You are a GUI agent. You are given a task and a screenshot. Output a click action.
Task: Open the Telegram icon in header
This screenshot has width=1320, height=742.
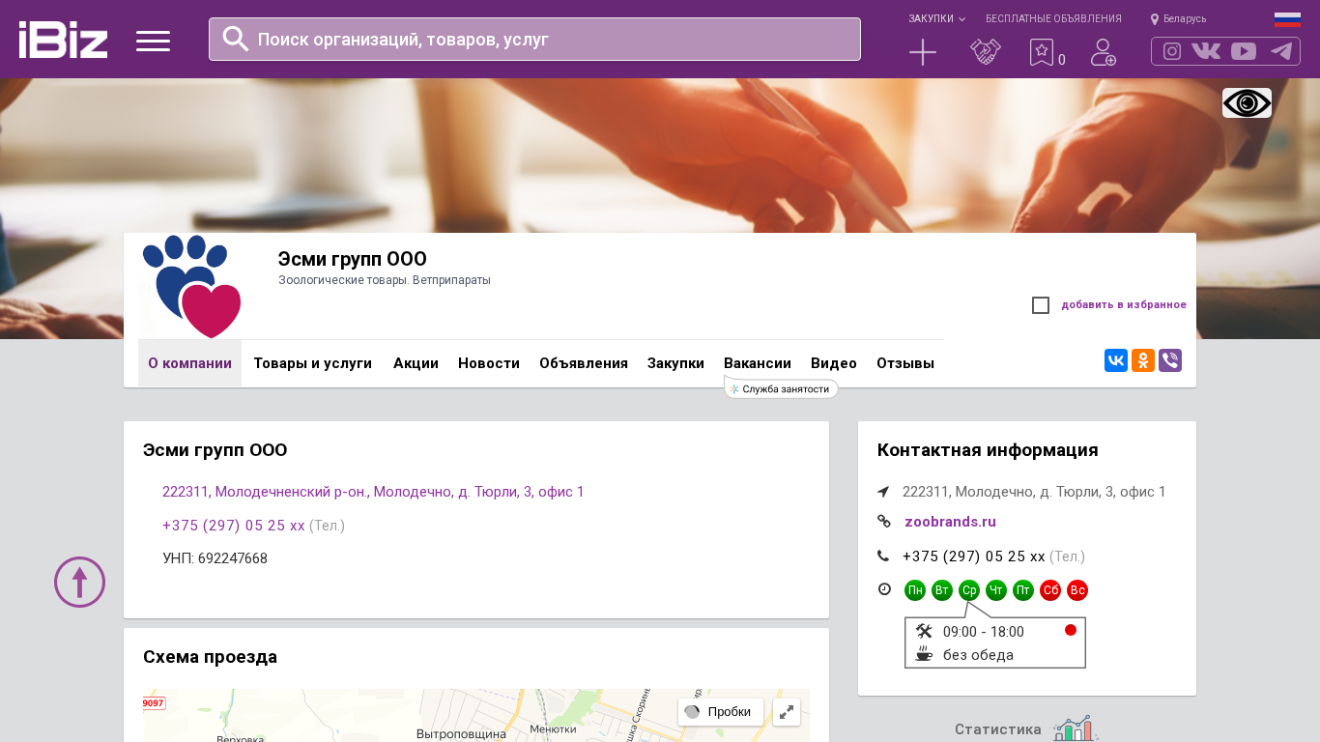(x=1281, y=51)
